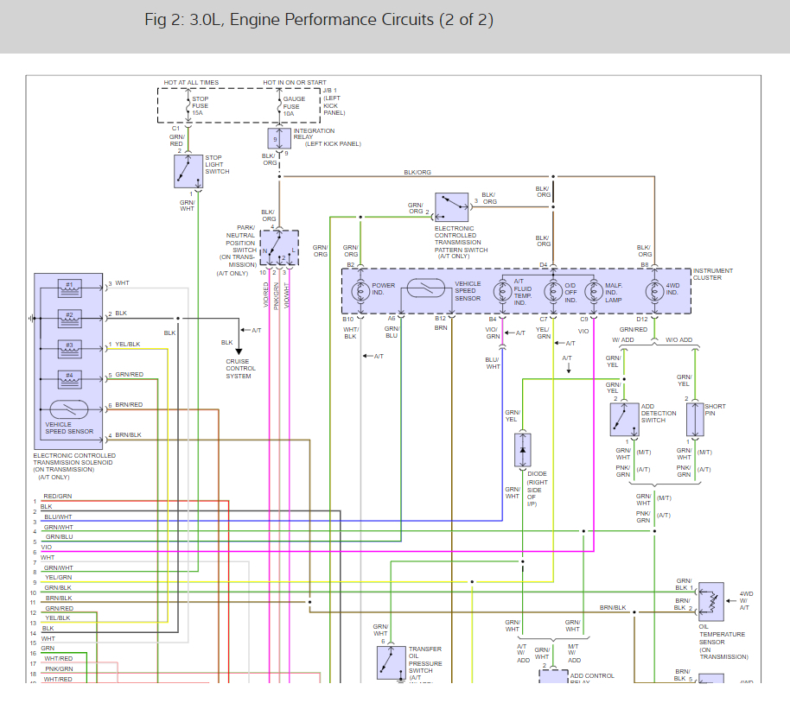Select the malfunction indicator lamp symbol
790x703 pixels.
tap(593, 290)
